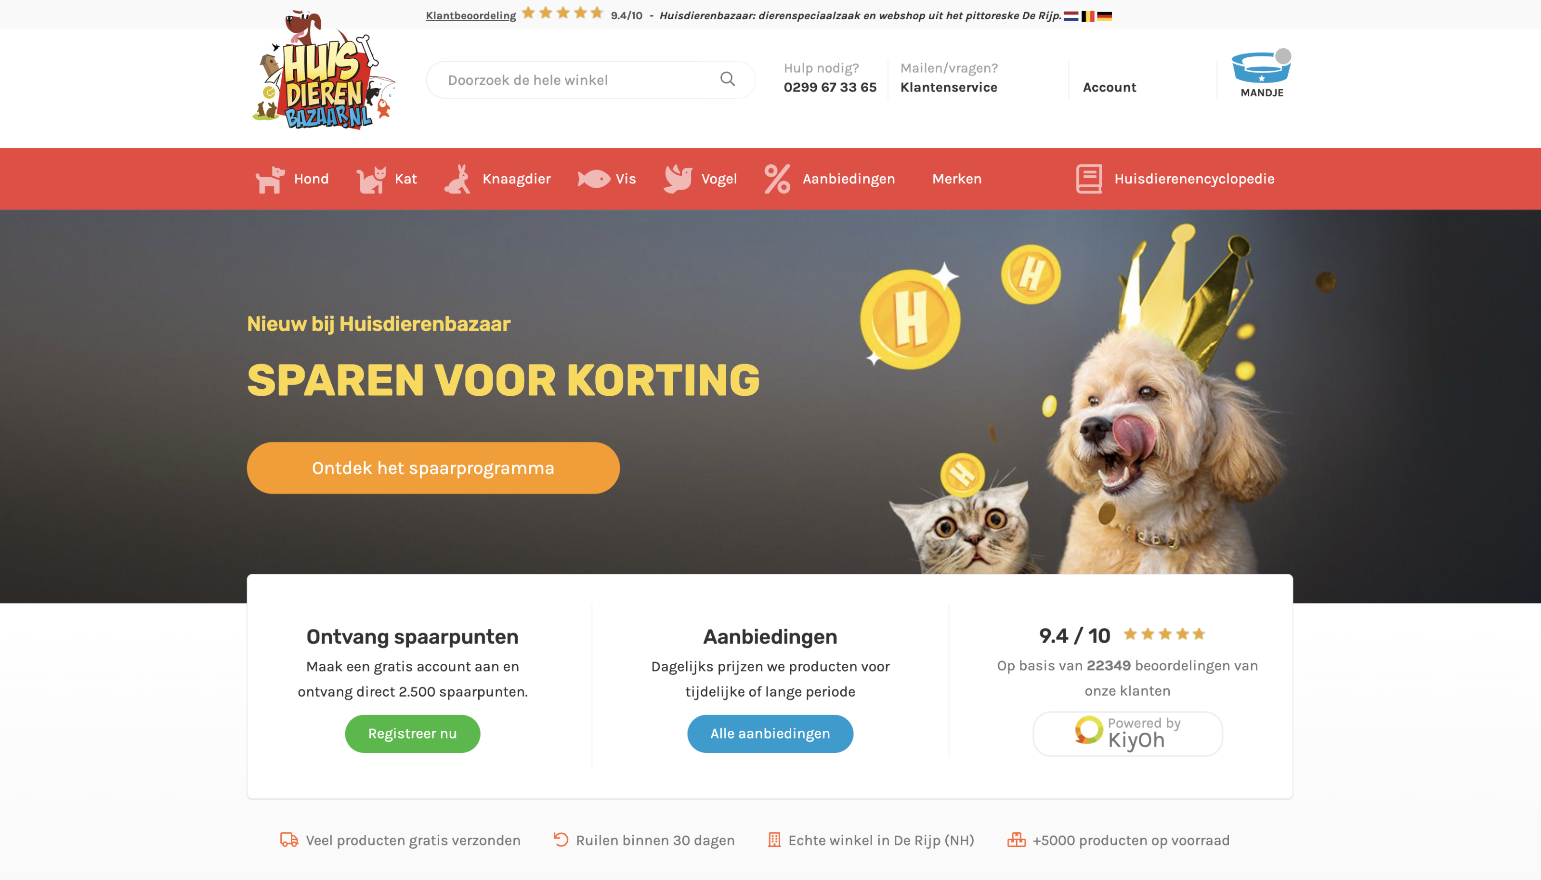The height and width of the screenshot is (880, 1541).
Task: Open the Hond category menu
Action: [x=293, y=179]
